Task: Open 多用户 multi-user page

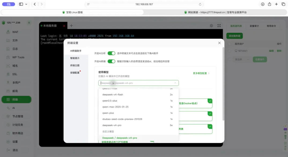Action: [16, 83]
